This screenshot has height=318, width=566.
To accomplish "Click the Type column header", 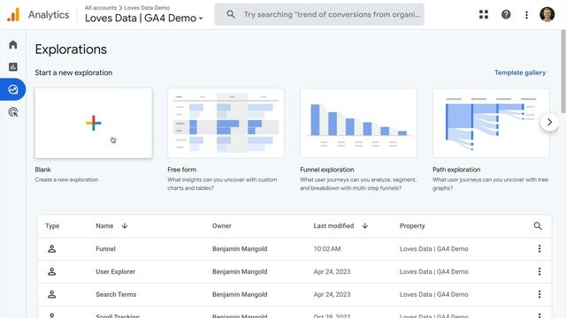I will [x=52, y=226].
